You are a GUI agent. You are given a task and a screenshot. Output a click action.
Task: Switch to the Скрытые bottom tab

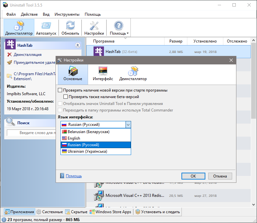(77, 212)
